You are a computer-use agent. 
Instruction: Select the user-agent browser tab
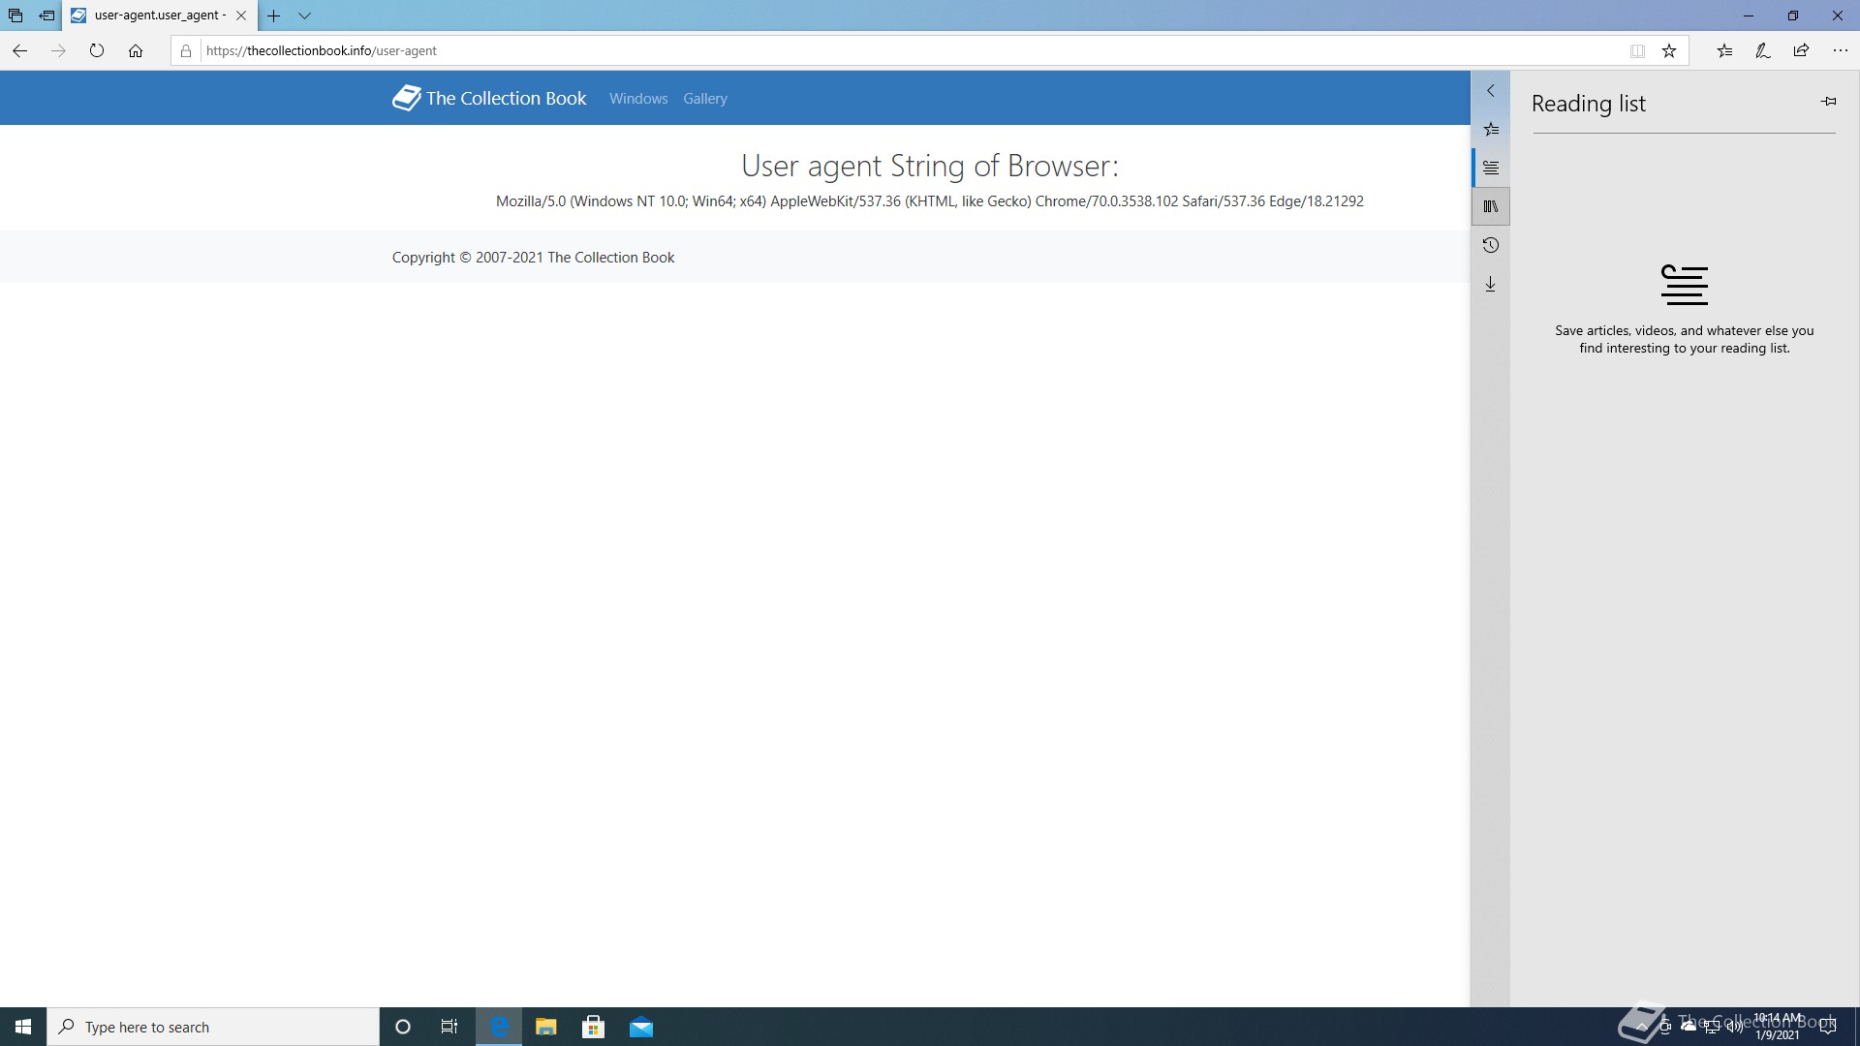coord(155,15)
